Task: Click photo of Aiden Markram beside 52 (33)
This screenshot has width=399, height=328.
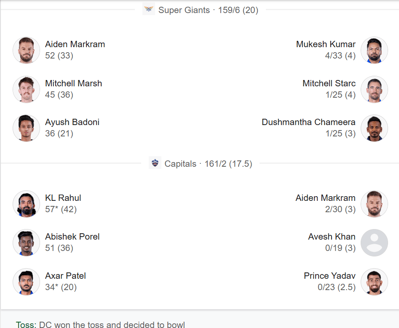Action: pyautogui.click(x=26, y=51)
